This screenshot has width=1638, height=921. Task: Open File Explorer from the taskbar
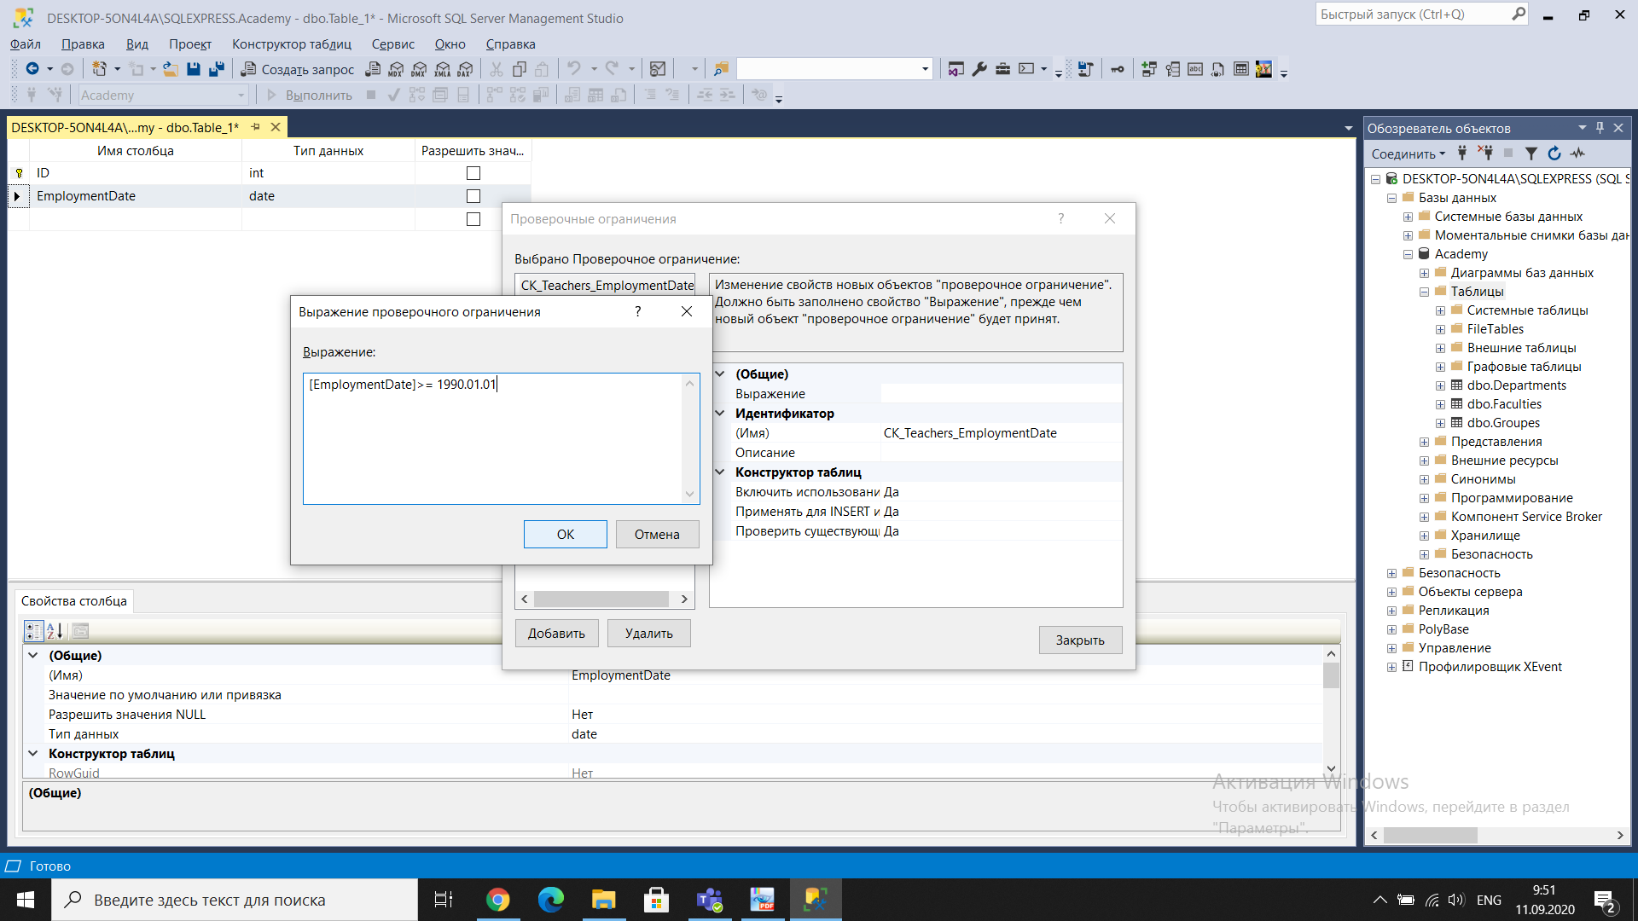603,900
